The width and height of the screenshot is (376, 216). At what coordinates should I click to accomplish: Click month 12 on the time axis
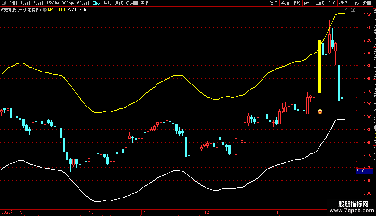coord(206,212)
